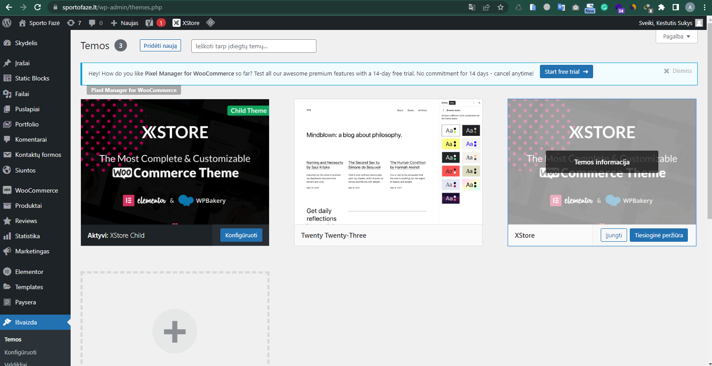Viewport: 712px width, 366px height.
Task: Open the Marketingas menu label
Action: (x=32, y=251)
